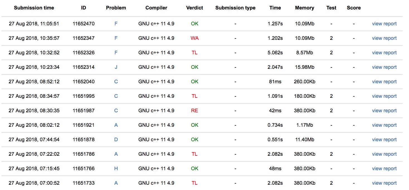View report for submission 11651921
The width and height of the screenshot is (409, 190).
pyautogui.click(x=384, y=125)
